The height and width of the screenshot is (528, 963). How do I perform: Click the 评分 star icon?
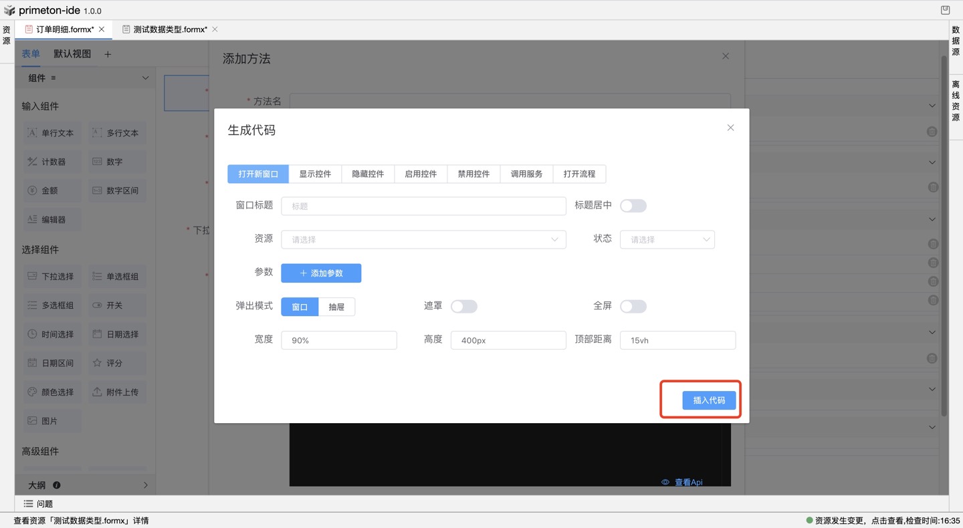(97, 363)
